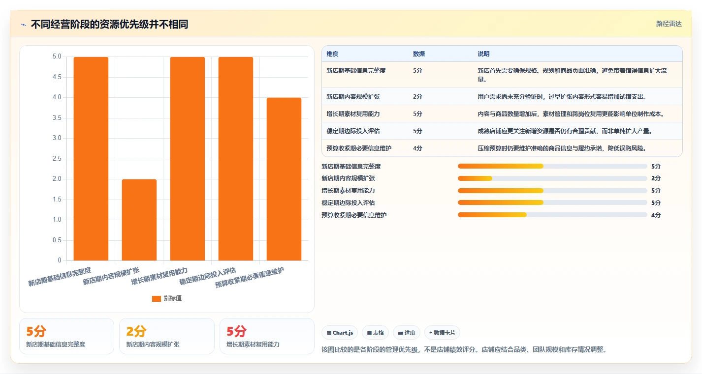Click the 新店期基础信息完整度 bar in chart
The image size is (702, 374).
coord(91,159)
